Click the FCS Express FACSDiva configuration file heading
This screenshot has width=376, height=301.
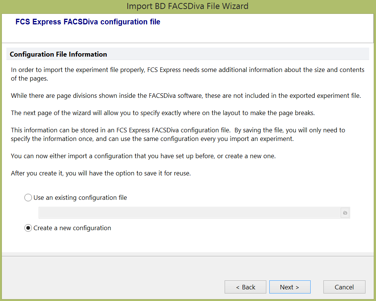tap(88, 22)
